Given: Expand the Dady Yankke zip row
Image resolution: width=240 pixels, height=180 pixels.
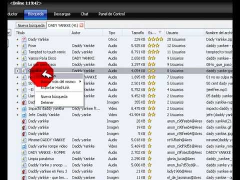Looking at the screenshot, I should pos(17,39).
